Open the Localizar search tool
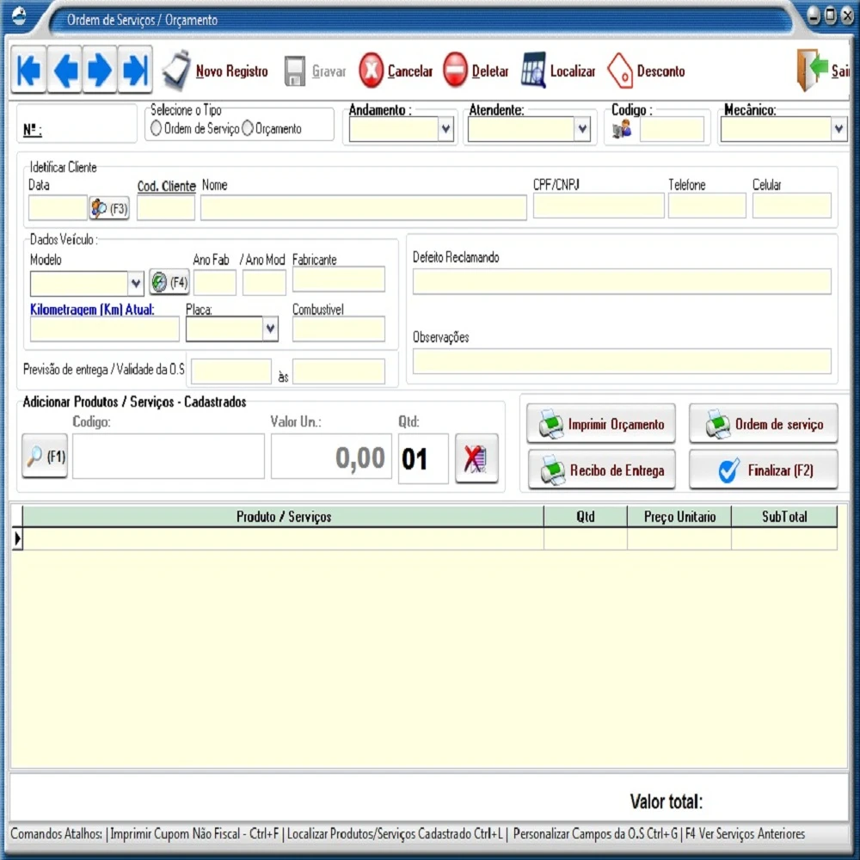The width and height of the screenshot is (860, 860). 558,71
